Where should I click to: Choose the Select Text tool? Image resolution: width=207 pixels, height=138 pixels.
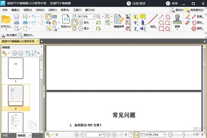tap(49, 23)
